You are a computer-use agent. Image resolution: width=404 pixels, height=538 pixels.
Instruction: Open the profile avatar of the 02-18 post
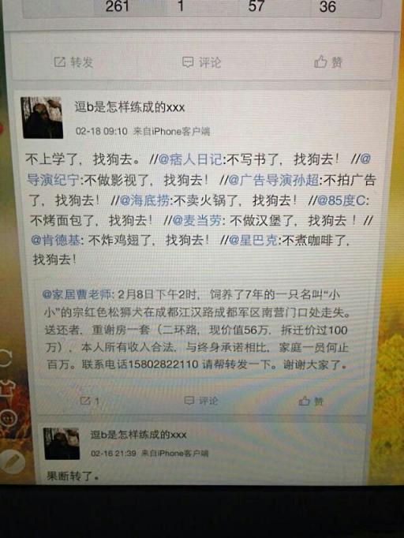pyautogui.click(x=42, y=118)
